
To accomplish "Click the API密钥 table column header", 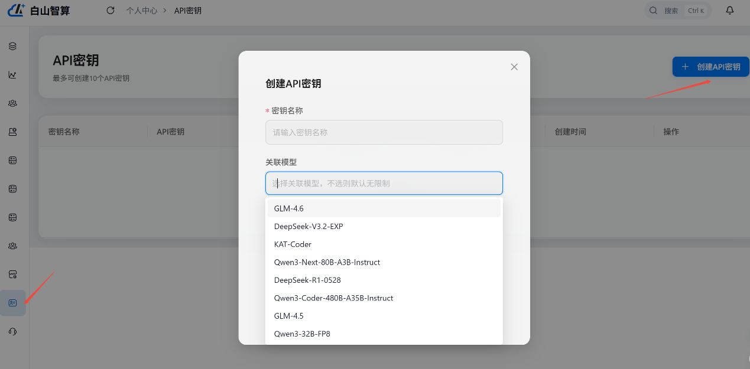I will tap(170, 132).
